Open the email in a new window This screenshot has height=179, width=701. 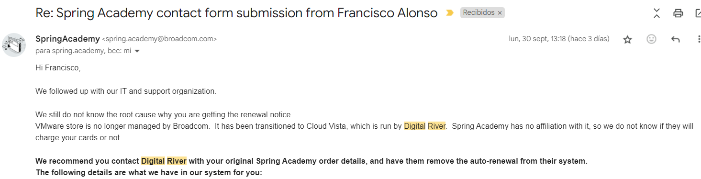coord(698,13)
